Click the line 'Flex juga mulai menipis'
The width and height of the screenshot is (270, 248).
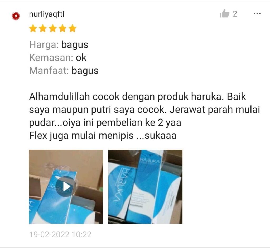click(103, 136)
